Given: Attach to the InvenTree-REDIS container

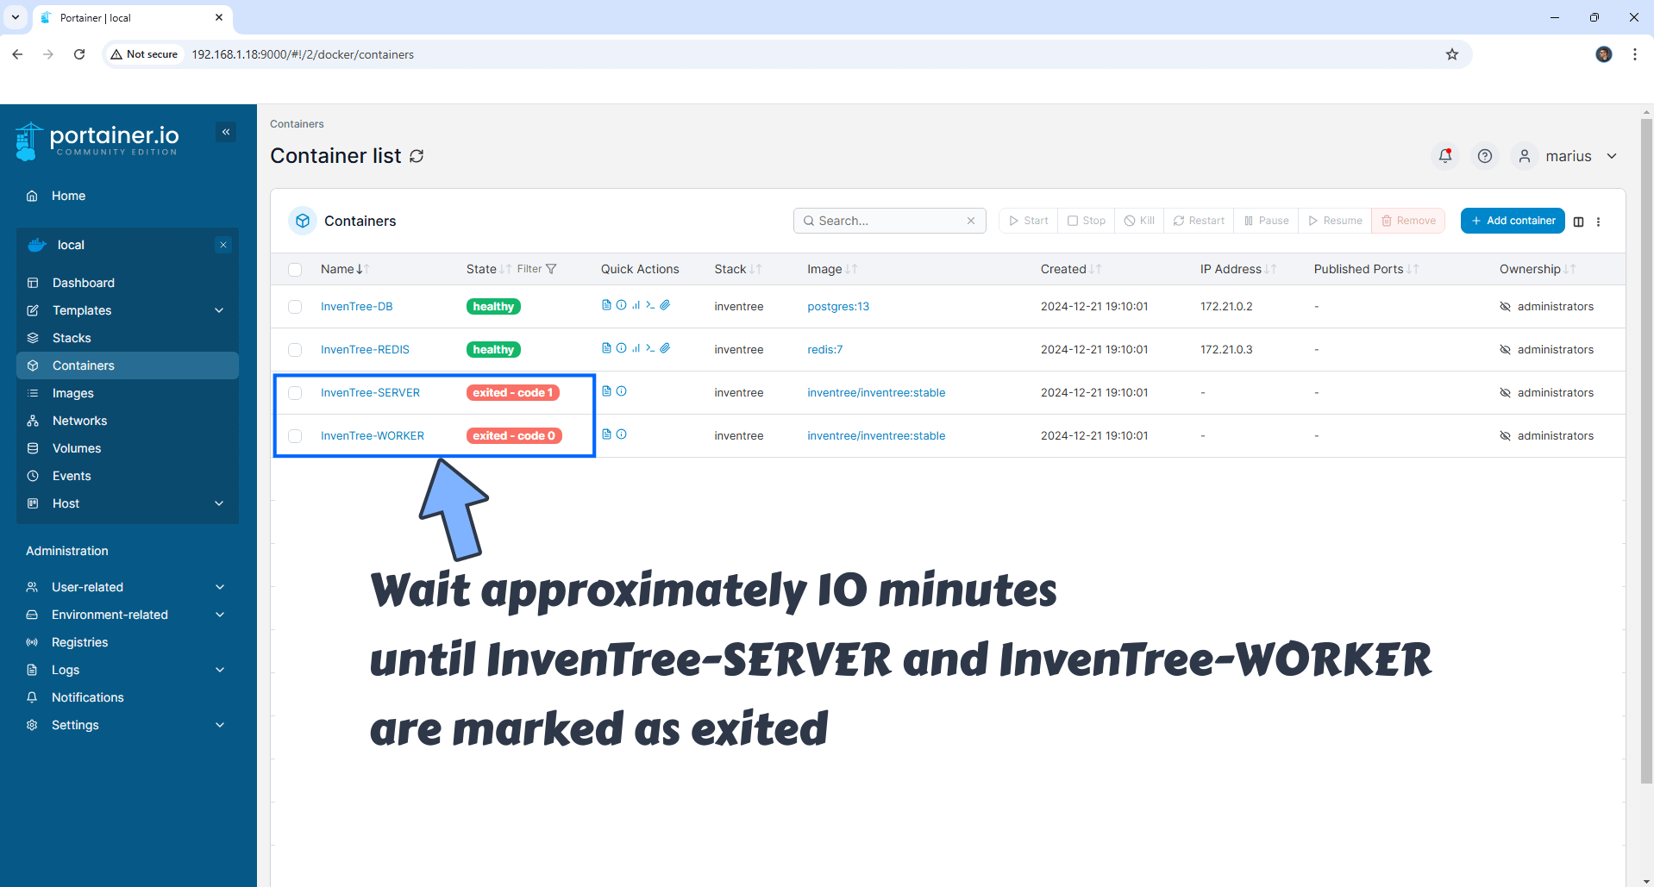Looking at the screenshot, I should (x=665, y=348).
